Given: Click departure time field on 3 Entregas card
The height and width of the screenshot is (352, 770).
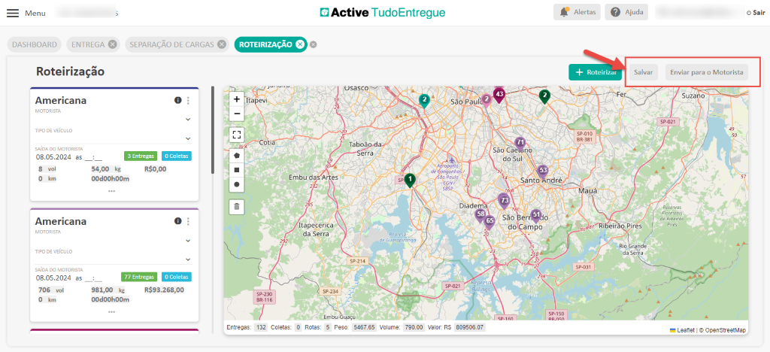Looking at the screenshot, I should [x=93, y=157].
